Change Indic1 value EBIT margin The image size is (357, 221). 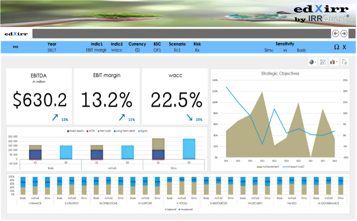coord(96,50)
